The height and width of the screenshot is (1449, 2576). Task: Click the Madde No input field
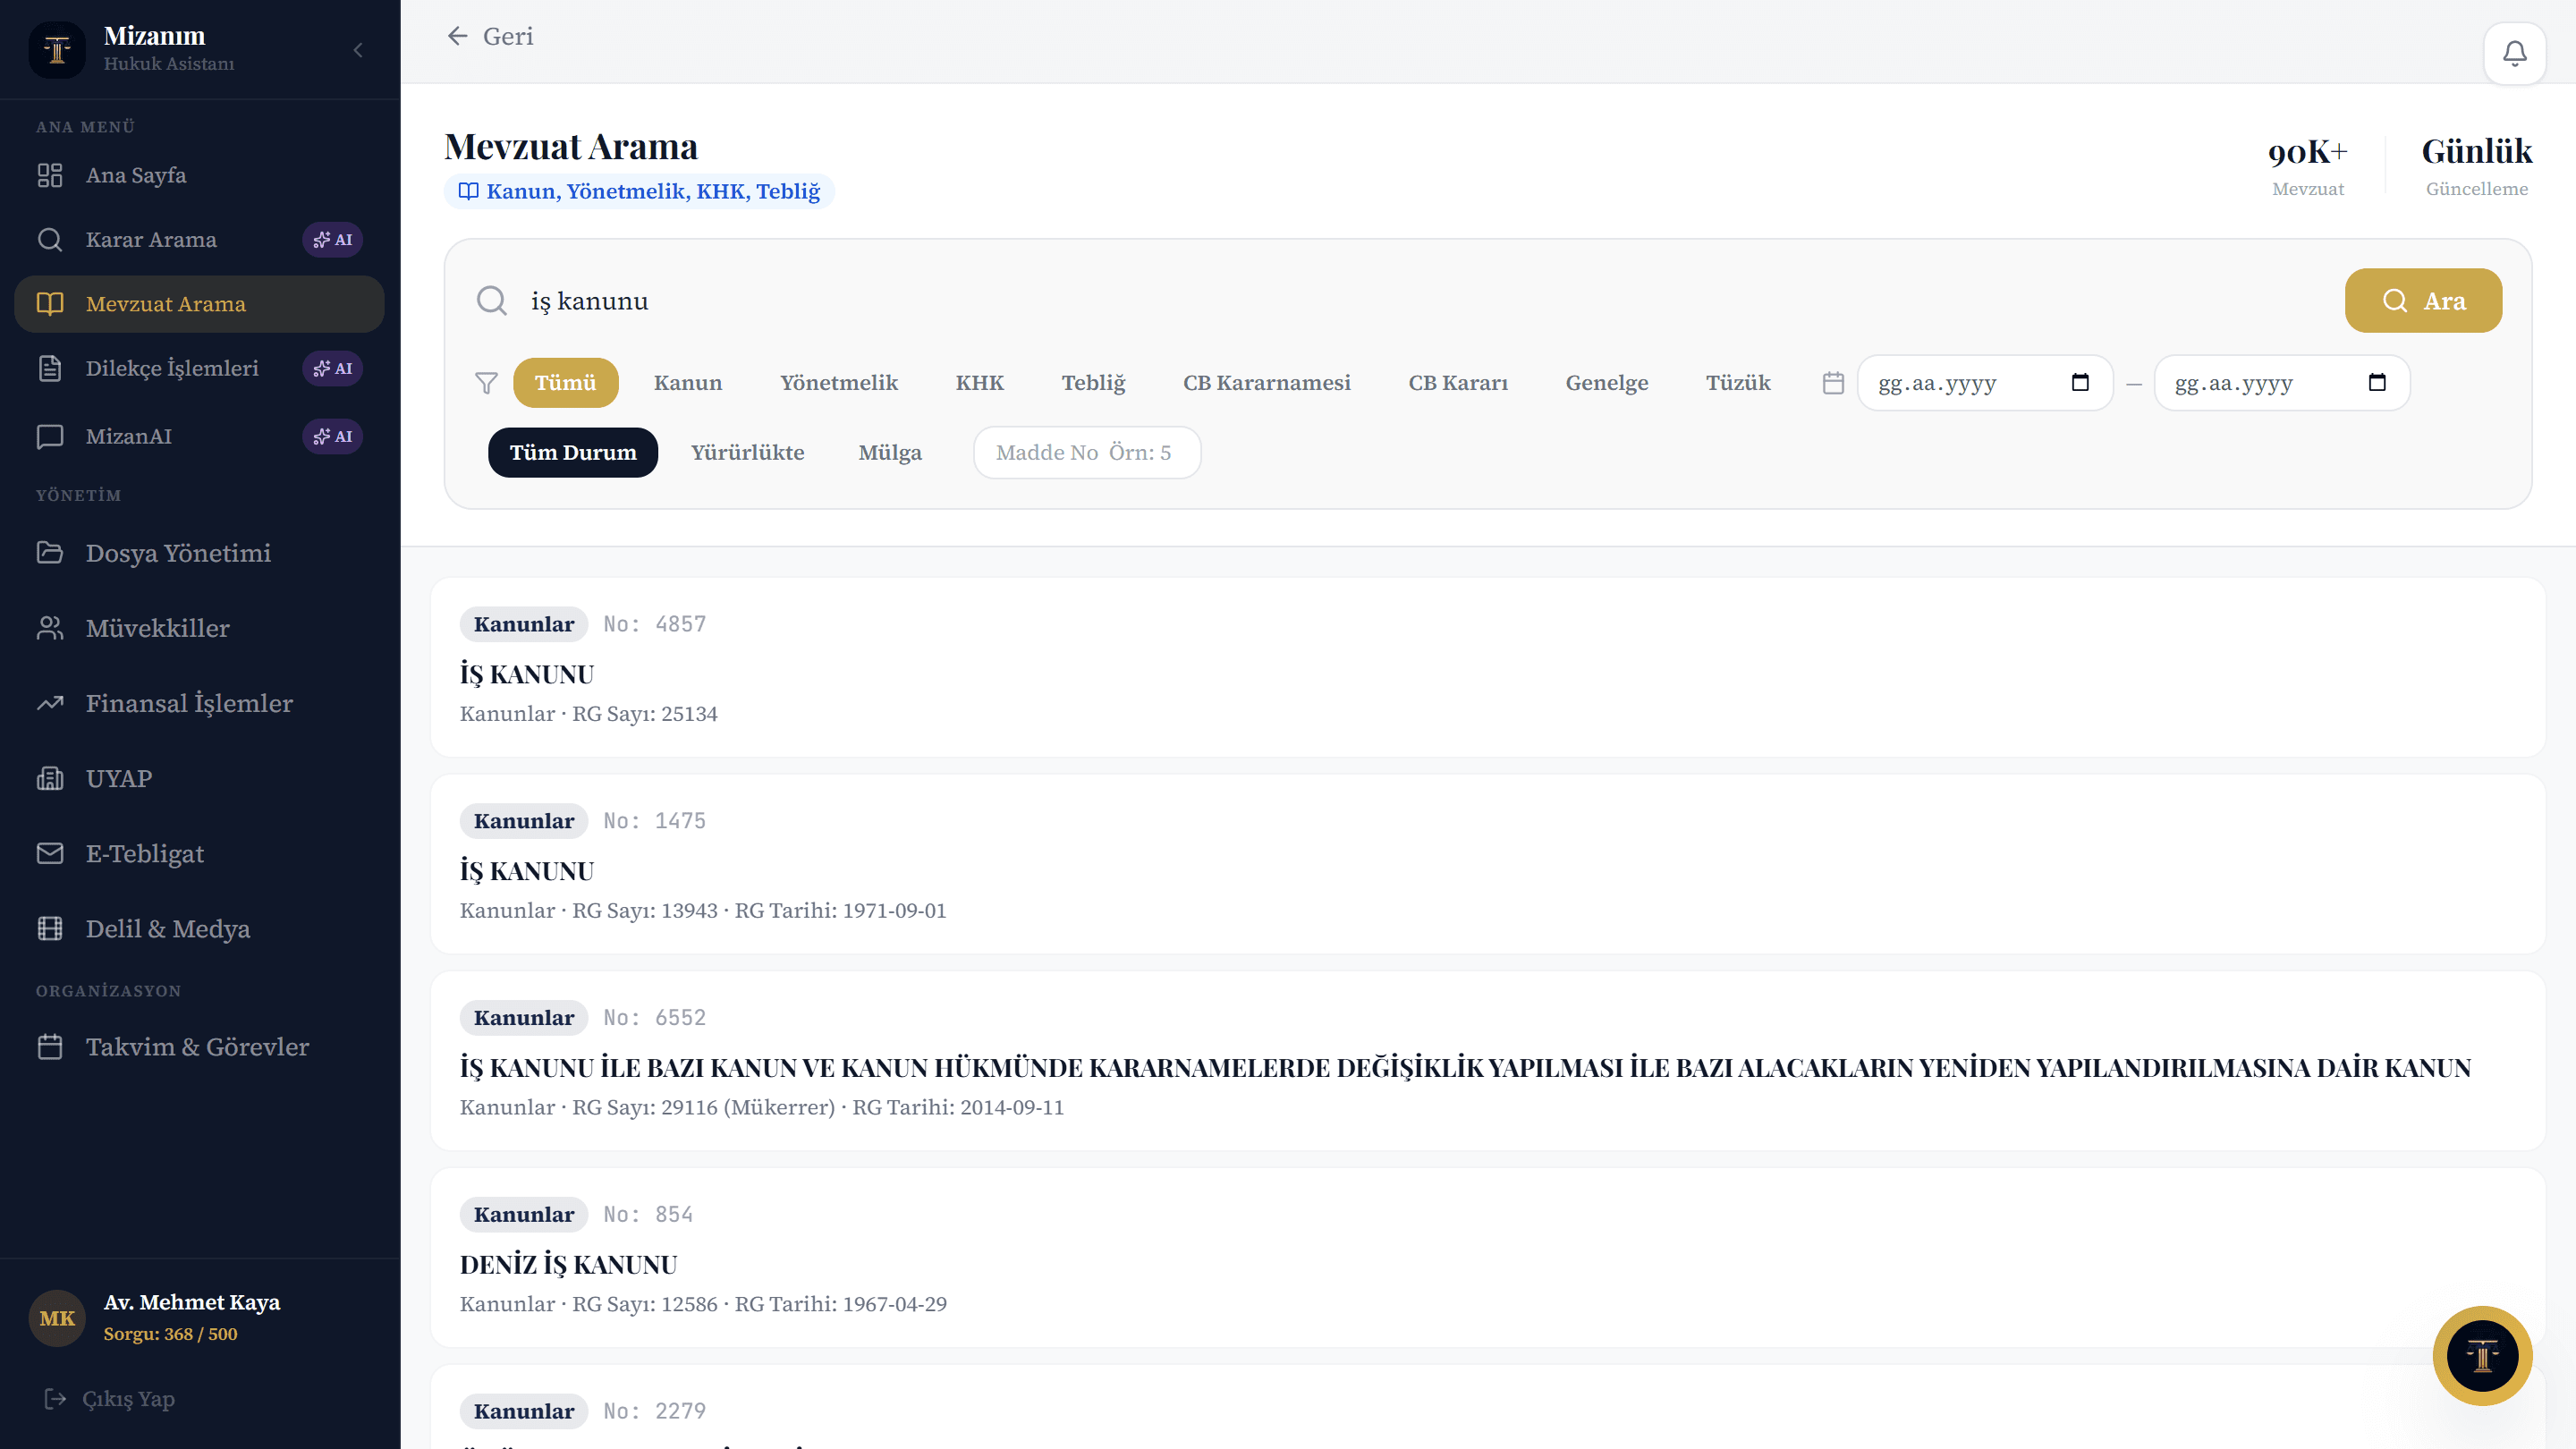tap(1087, 453)
